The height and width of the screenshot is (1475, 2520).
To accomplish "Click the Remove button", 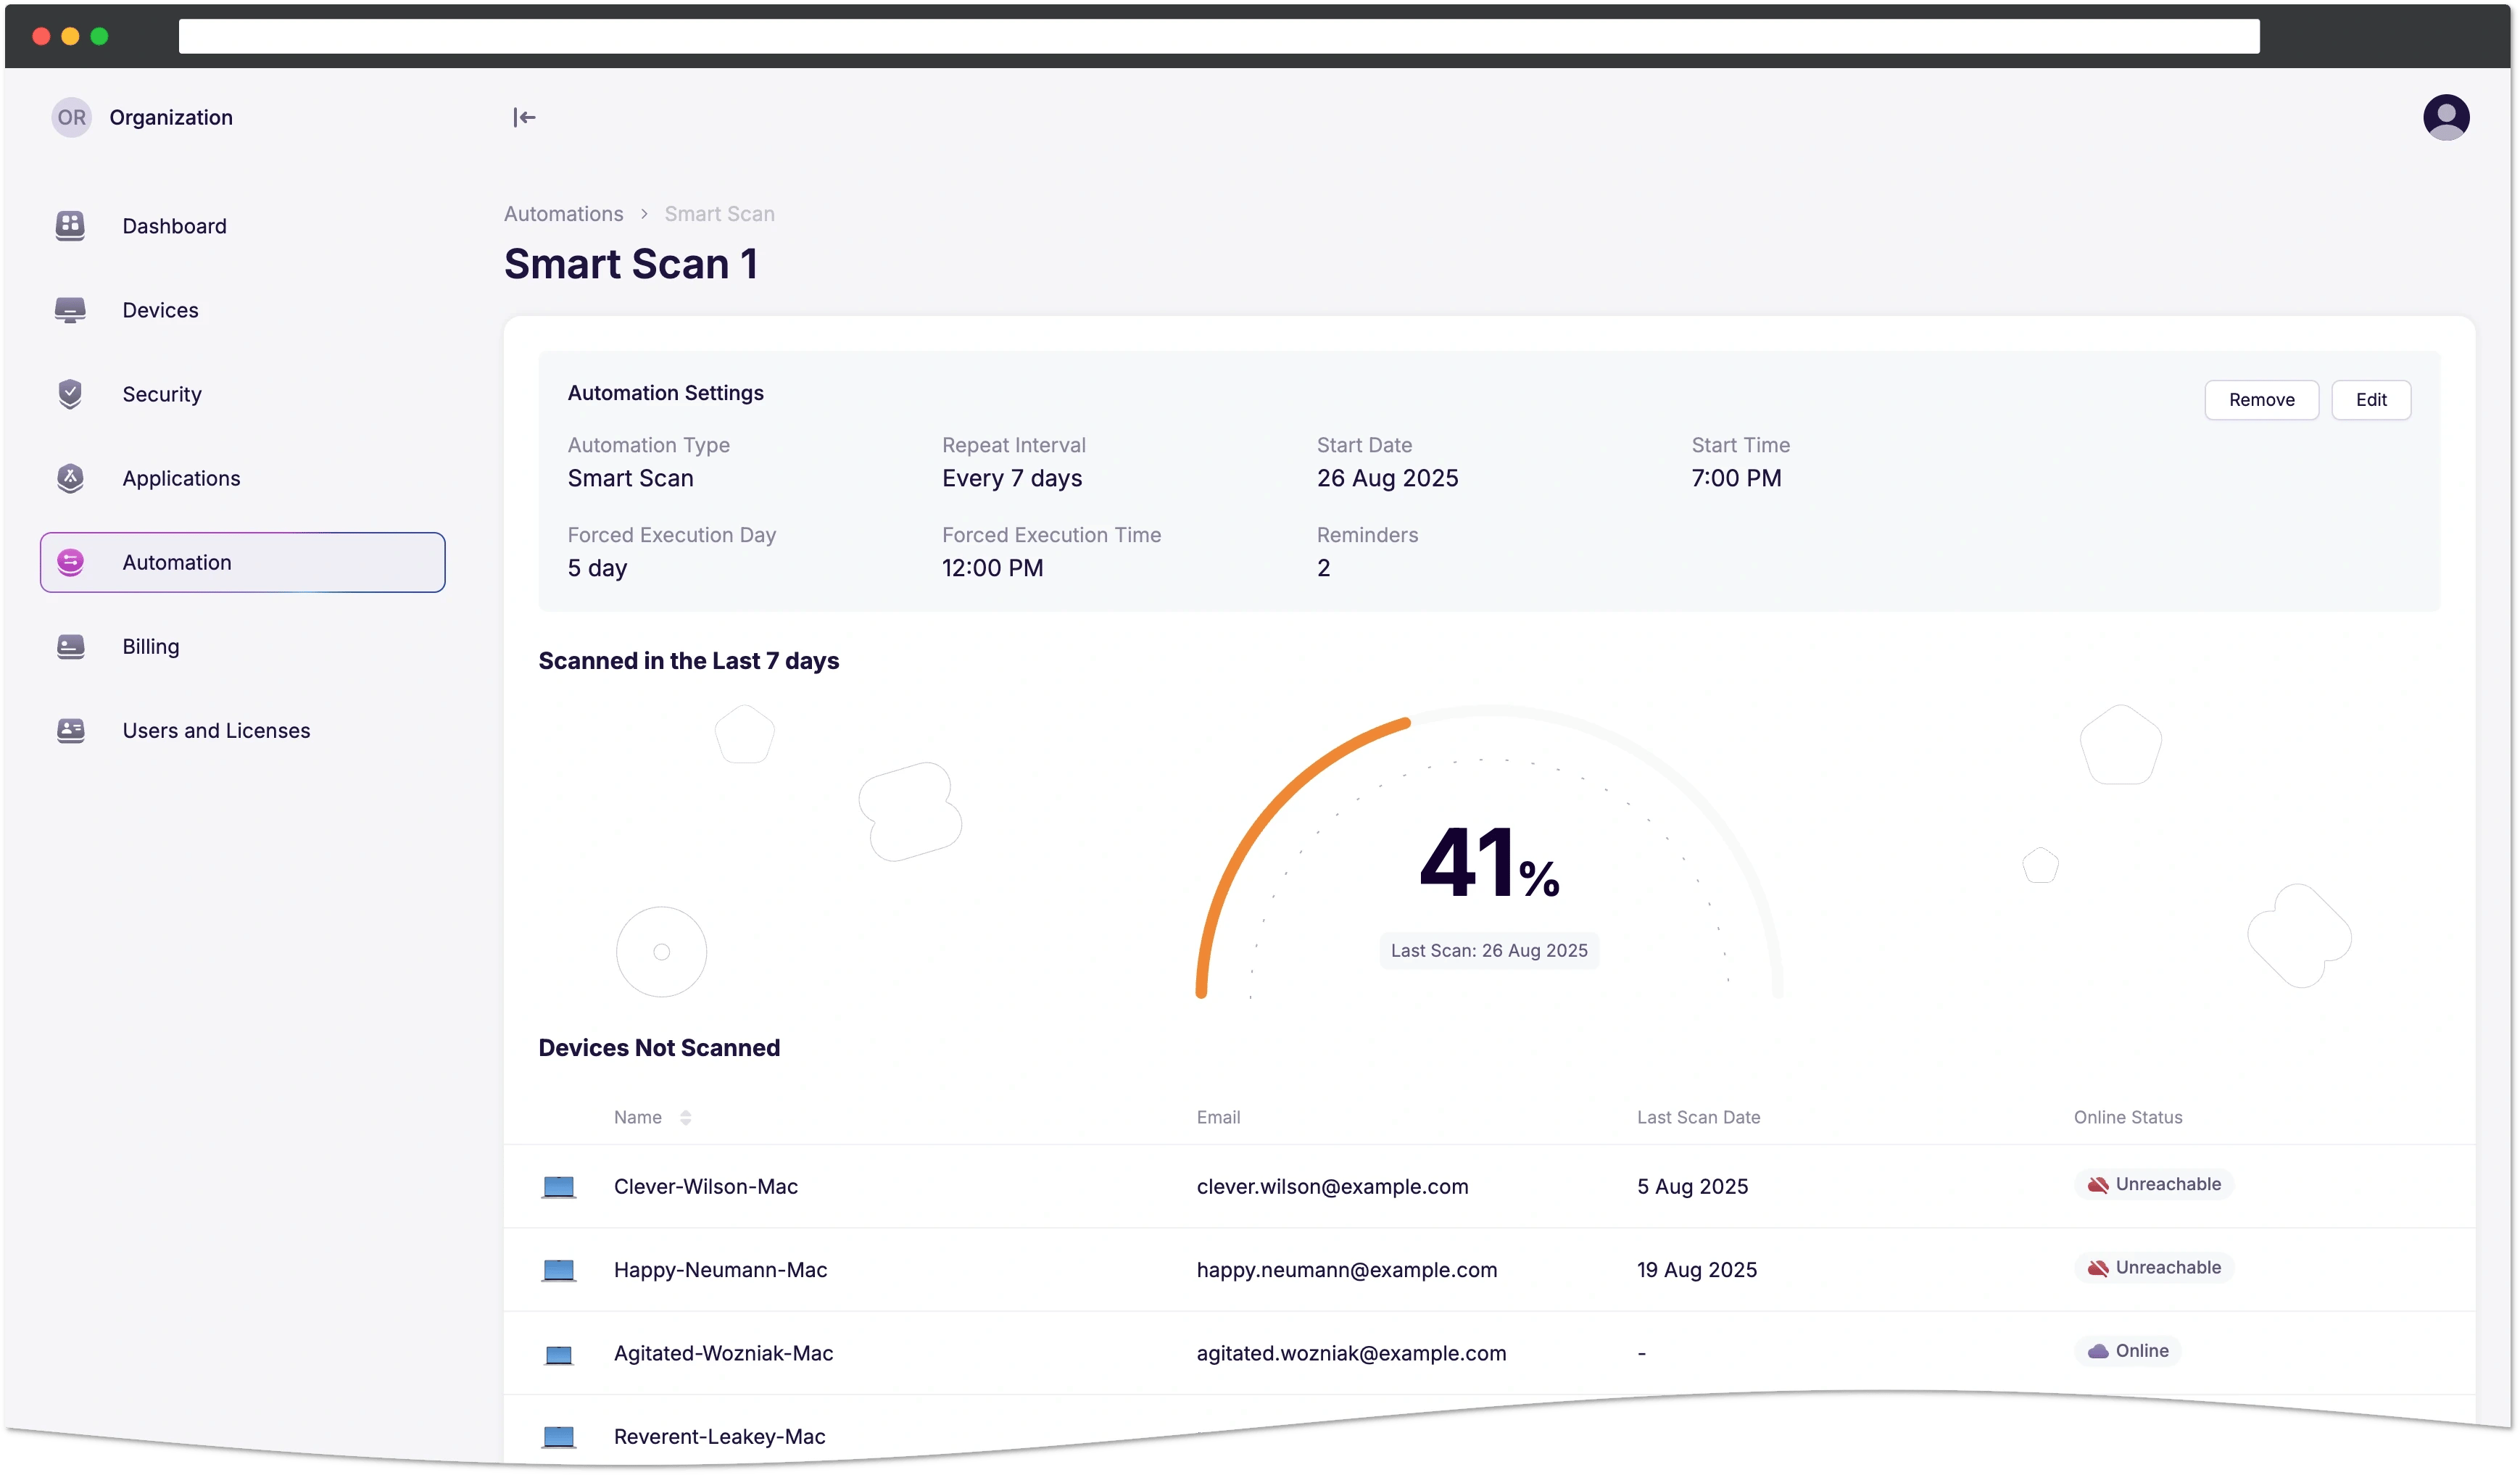I will (2261, 400).
